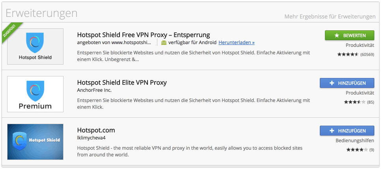The image size is (381, 169).
Task: Click the green BEWERTEN button
Action: (x=350, y=35)
